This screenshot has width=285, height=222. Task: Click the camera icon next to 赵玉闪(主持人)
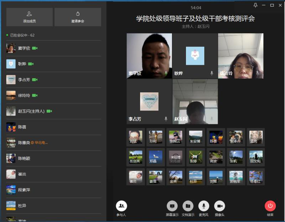[49, 111]
